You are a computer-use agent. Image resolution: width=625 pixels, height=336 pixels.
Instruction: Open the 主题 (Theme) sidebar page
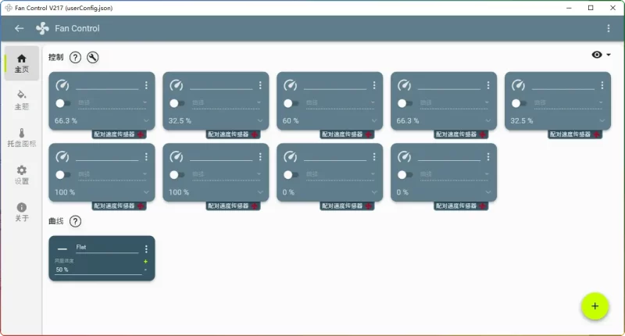[22, 99]
